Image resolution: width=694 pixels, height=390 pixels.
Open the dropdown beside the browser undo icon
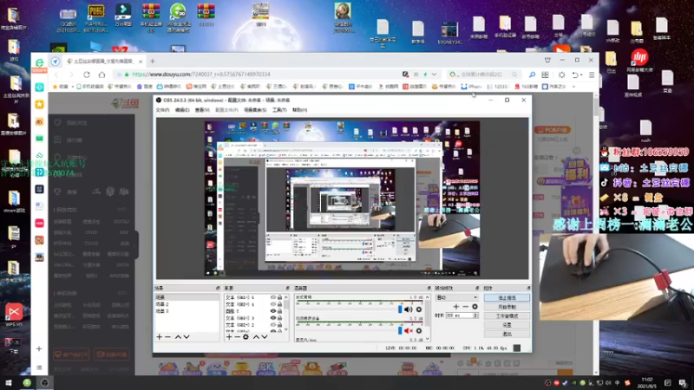click(581, 75)
